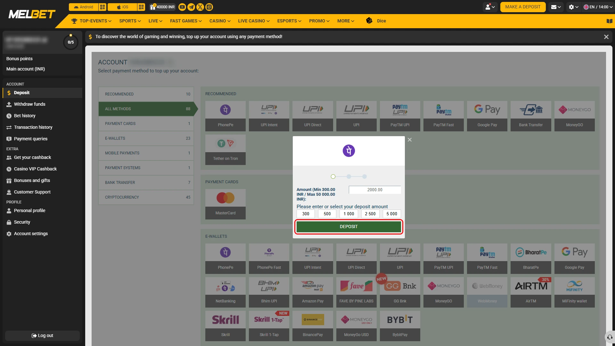Select BinancePay e-wallet
This screenshot has height=346, width=615.
tap(313, 326)
